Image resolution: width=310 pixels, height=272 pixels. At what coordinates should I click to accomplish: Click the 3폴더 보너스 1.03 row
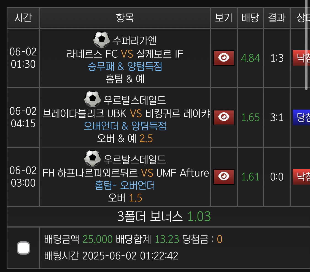click(x=164, y=217)
